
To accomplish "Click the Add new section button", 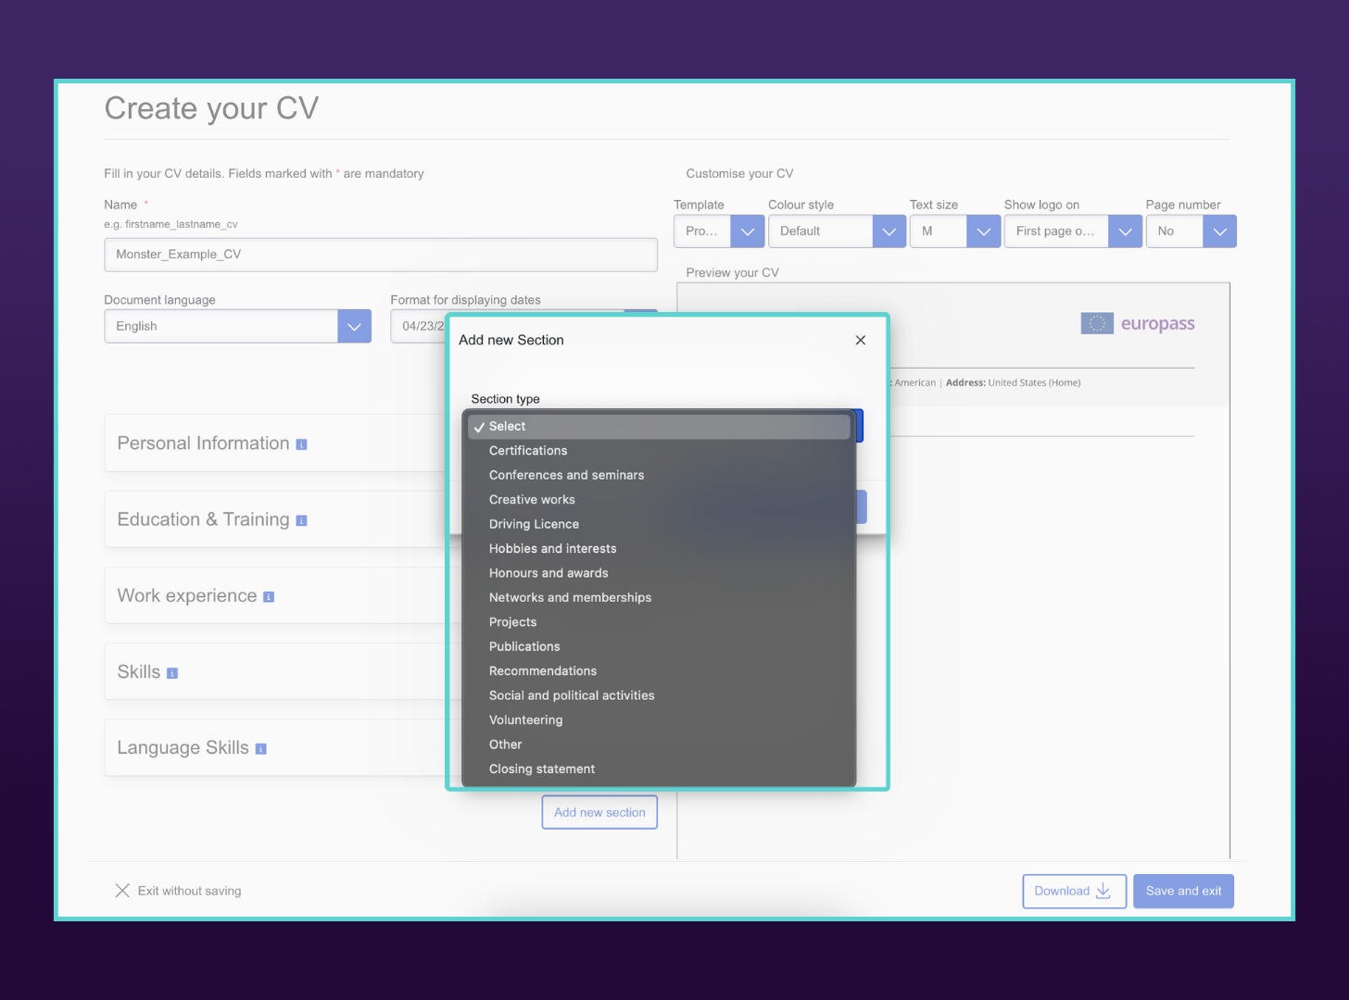I will (x=599, y=812).
